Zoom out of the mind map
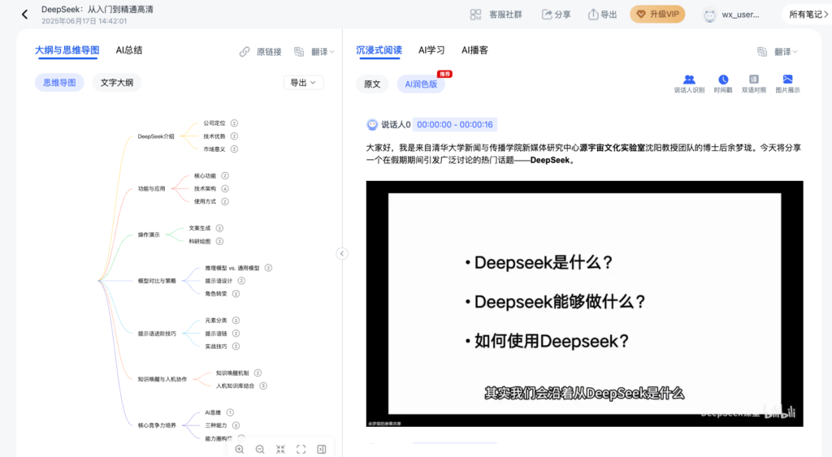Viewport: 832px width, 457px height. pos(260,449)
